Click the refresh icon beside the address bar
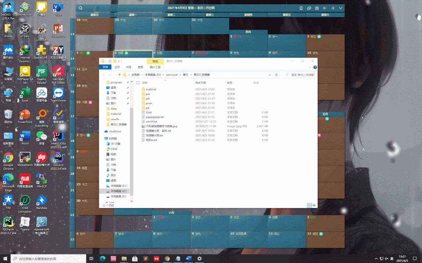 (x=276, y=75)
